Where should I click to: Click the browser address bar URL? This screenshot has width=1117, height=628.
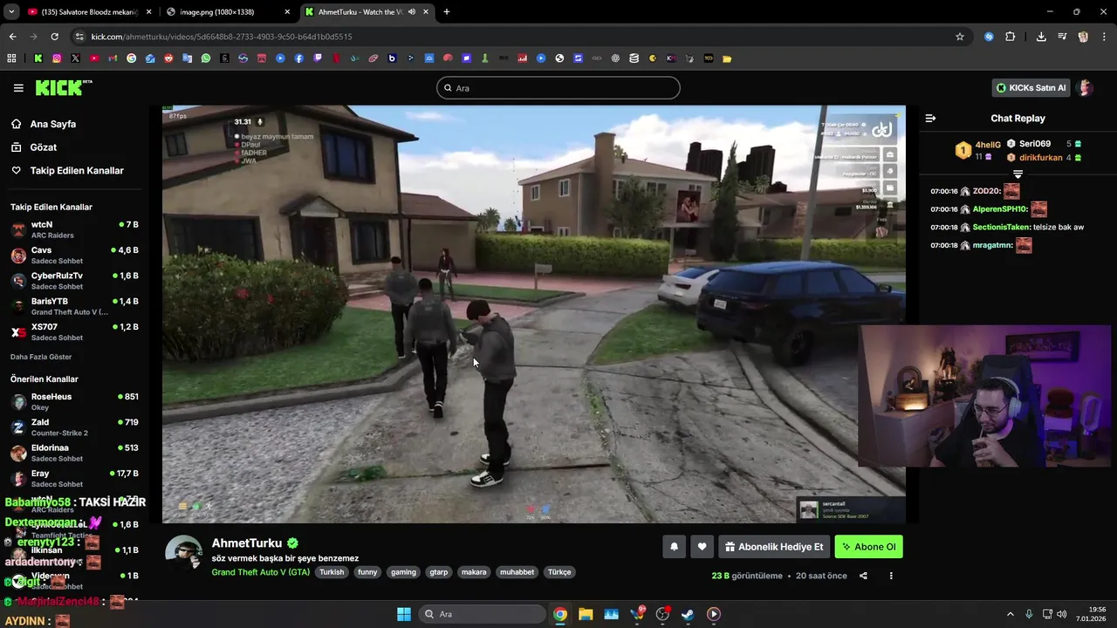point(222,37)
